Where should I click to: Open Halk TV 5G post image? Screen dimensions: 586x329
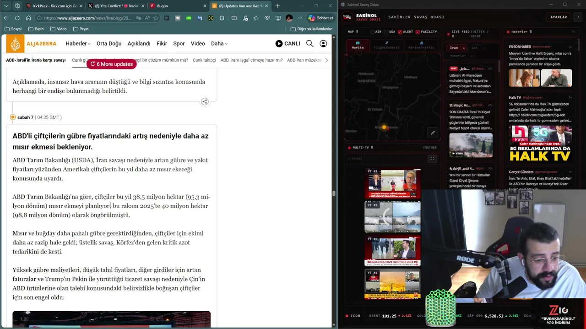[x=540, y=144]
